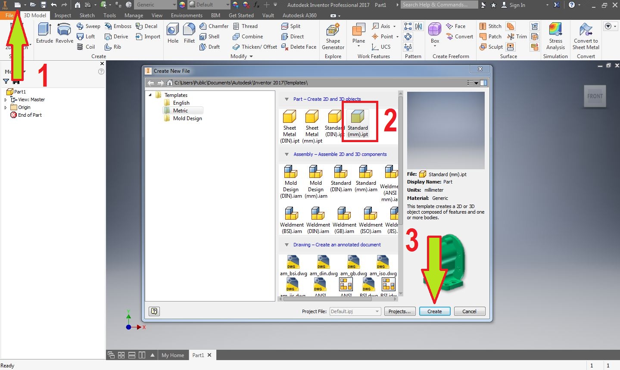This screenshot has width=620, height=370.
Task: Launch the Shape Generator
Action: (x=332, y=36)
